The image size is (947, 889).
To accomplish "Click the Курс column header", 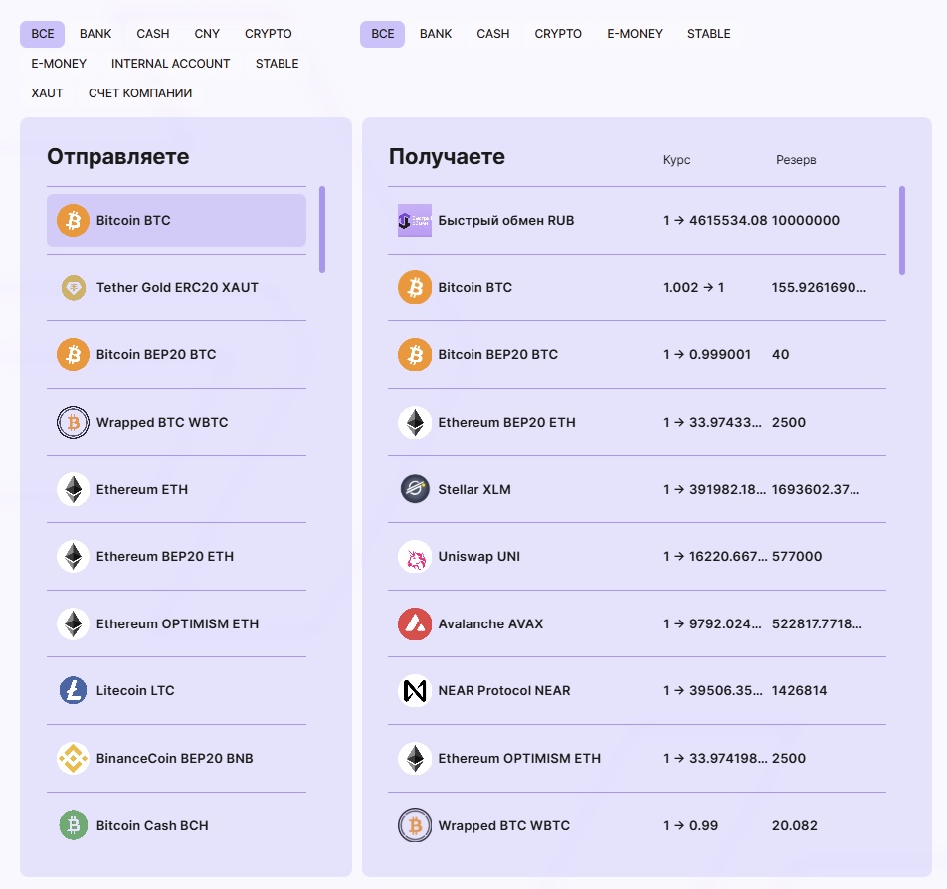I will 677,160.
